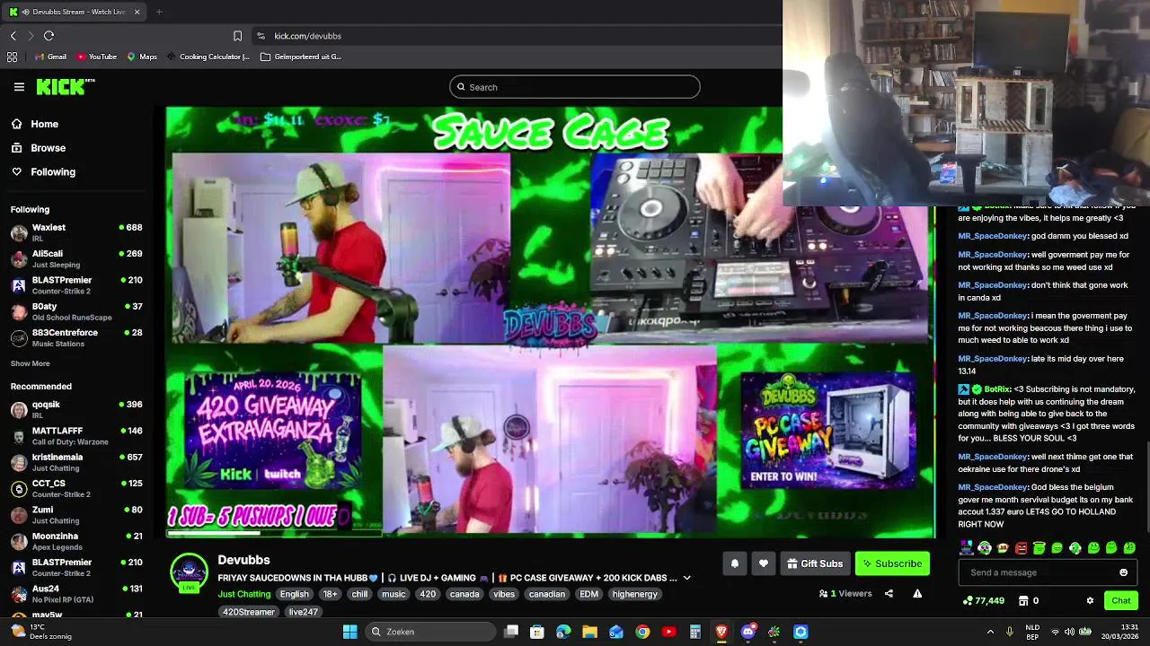
Task: Share the stream with the share icon
Action: pos(889,593)
